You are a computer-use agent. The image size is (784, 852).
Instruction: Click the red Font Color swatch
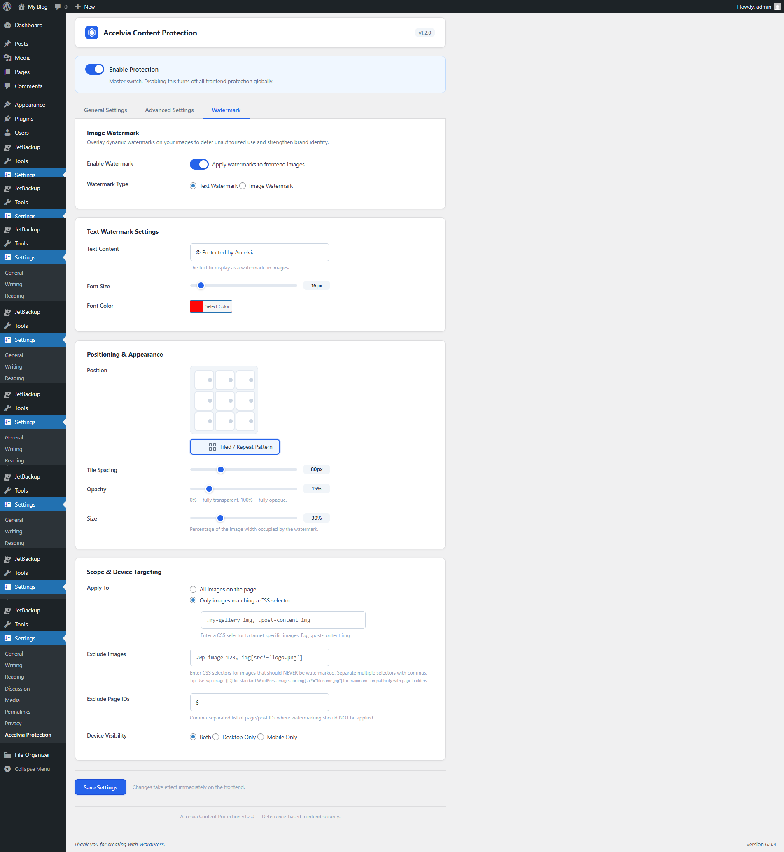tap(196, 306)
